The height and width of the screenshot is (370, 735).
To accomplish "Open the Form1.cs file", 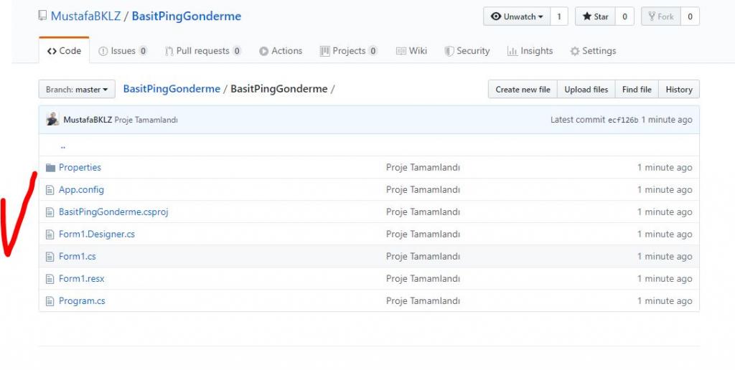I will pos(78,256).
